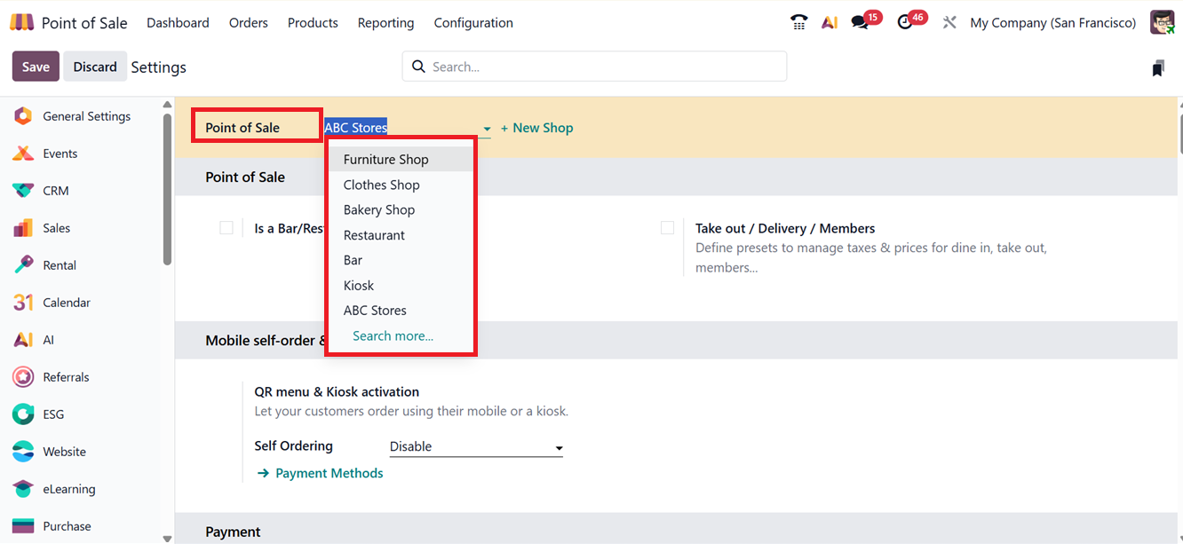The image size is (1183, 544).
Task: Click the settings sidebar scrollbar down arrow
Action: [x=167, y=537]
